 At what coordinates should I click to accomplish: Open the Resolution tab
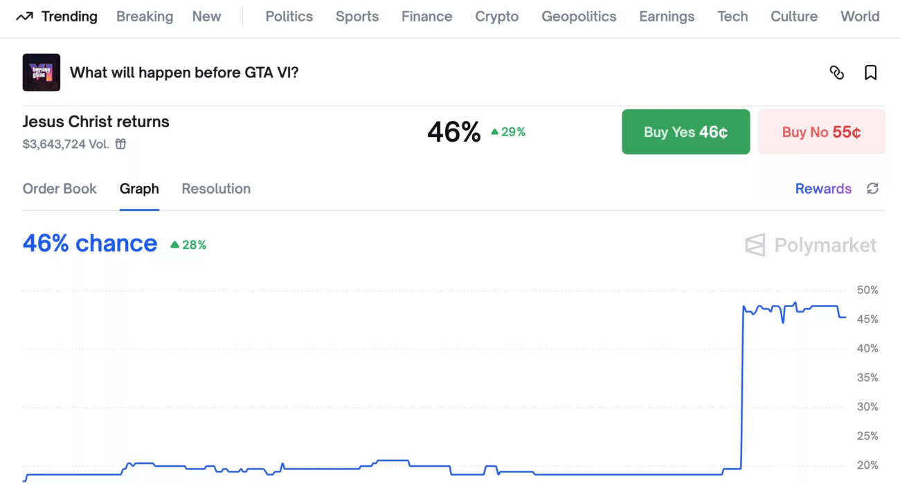216,189
